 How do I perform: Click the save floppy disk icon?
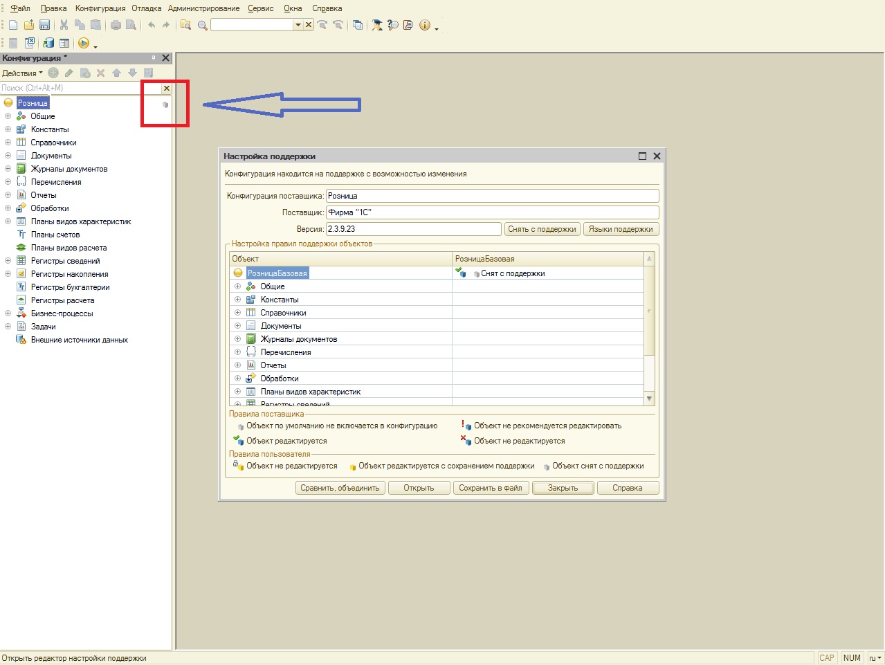point(44,25)
